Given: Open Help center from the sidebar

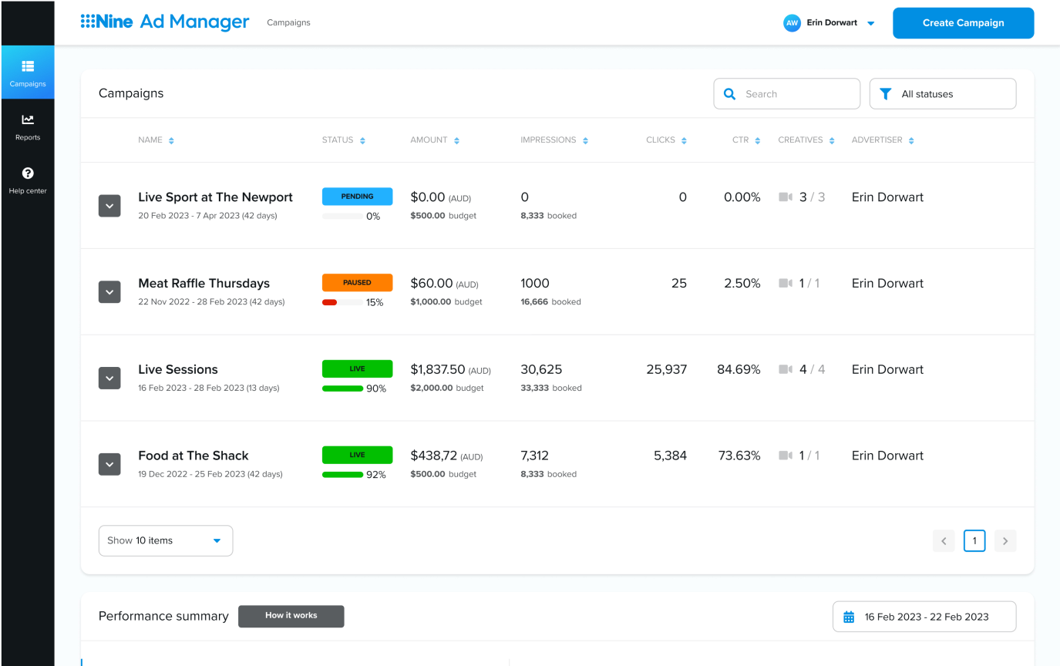Looking at the screenshot, I should coord(28,178).
